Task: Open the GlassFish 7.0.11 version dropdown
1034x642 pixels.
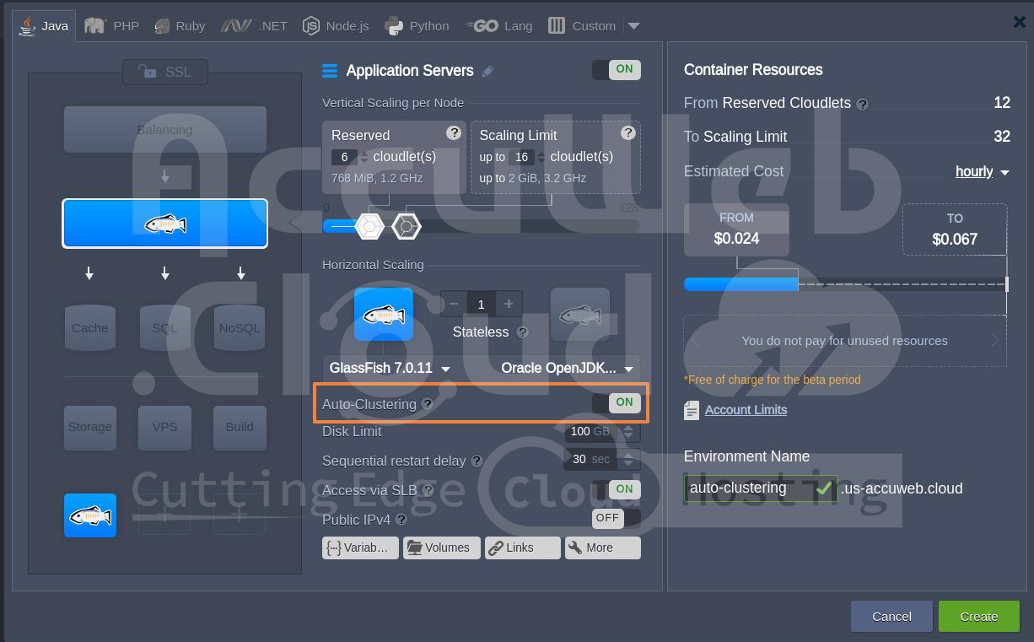Action: coord(390,369)
